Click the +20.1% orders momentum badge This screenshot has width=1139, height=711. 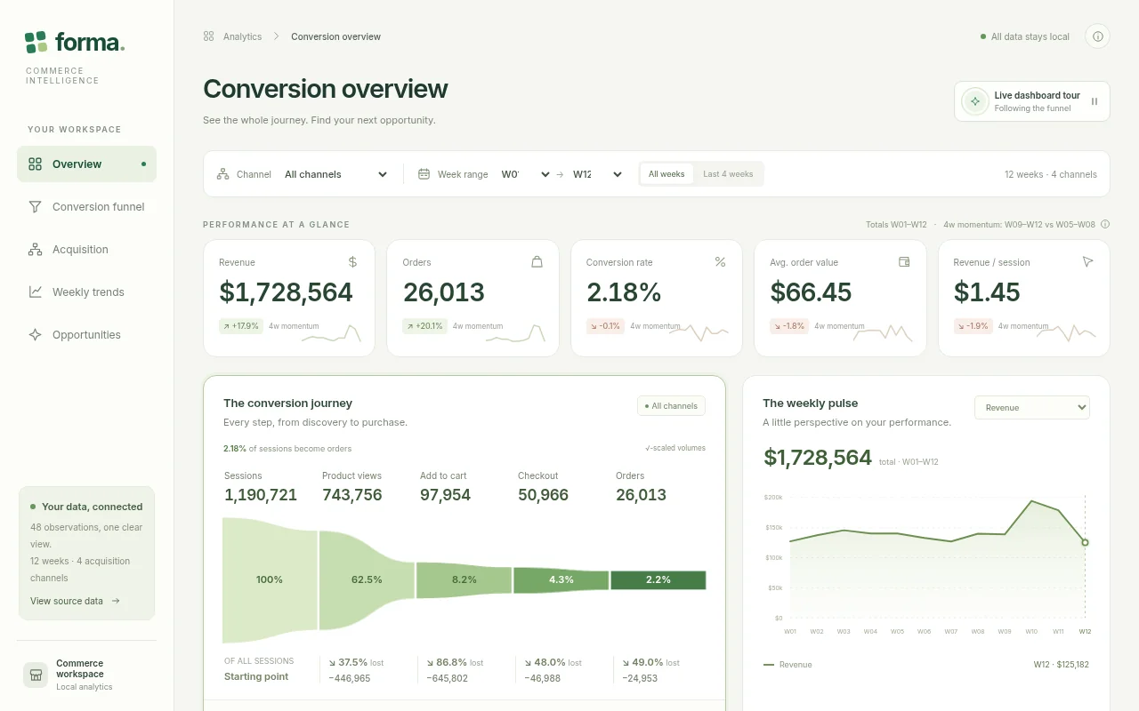(424, 326)
